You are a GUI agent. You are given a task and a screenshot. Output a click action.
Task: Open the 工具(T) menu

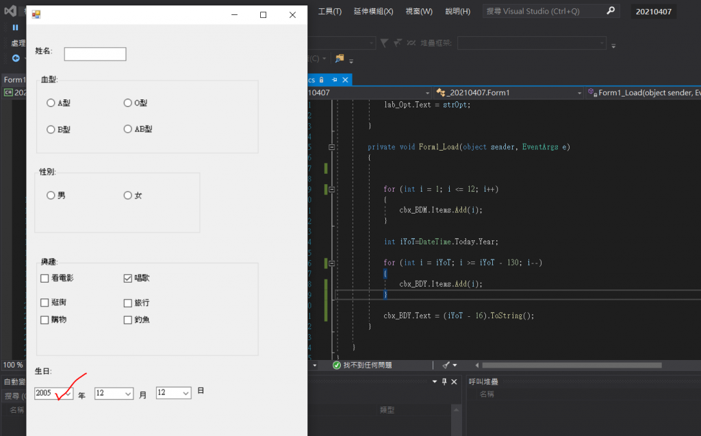[x=329, y=11]
